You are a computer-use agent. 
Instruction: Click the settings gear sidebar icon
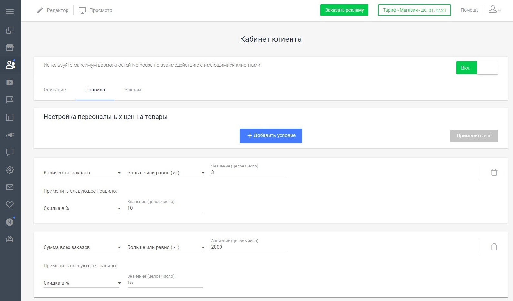[10, 170]
